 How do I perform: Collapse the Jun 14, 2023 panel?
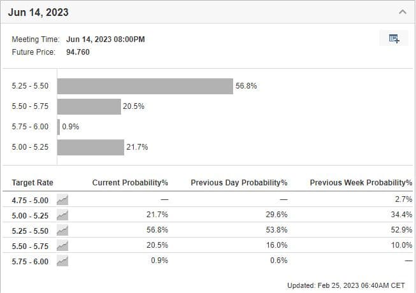click(402, 11)
